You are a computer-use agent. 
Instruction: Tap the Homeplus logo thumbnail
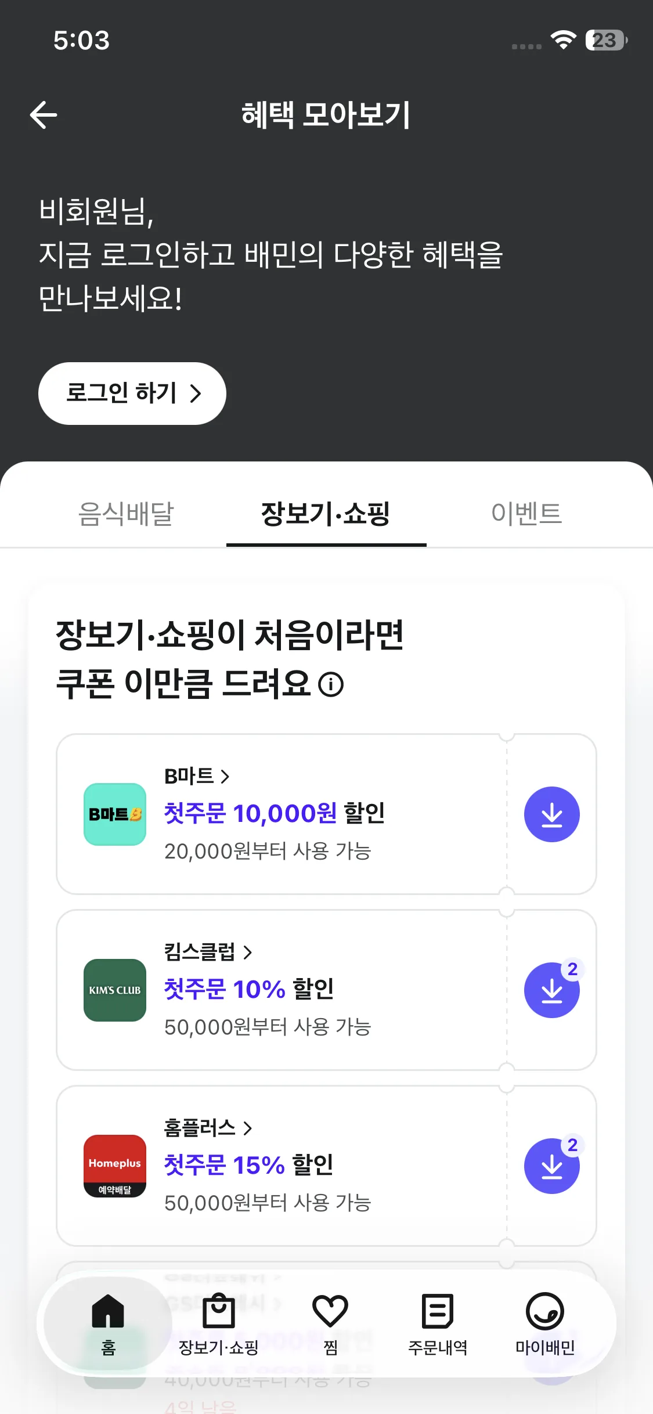tap(115, 1166)
